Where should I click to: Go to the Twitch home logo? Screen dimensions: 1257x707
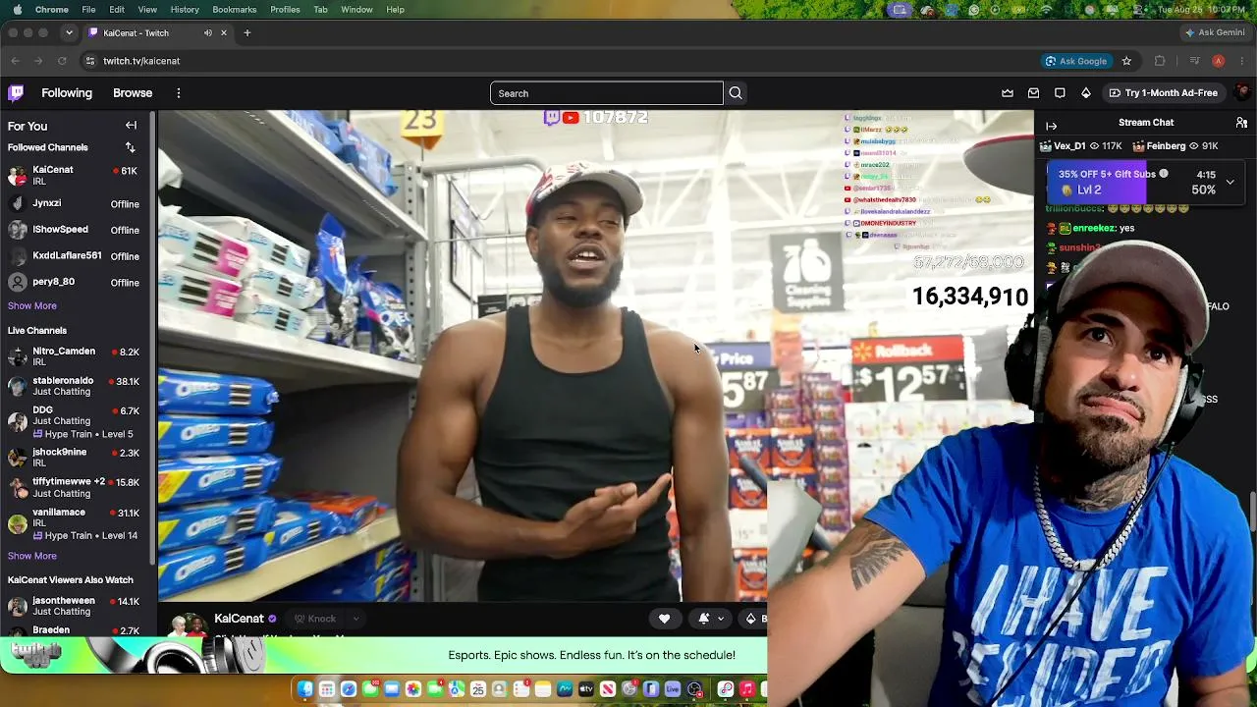coord(16,93)
